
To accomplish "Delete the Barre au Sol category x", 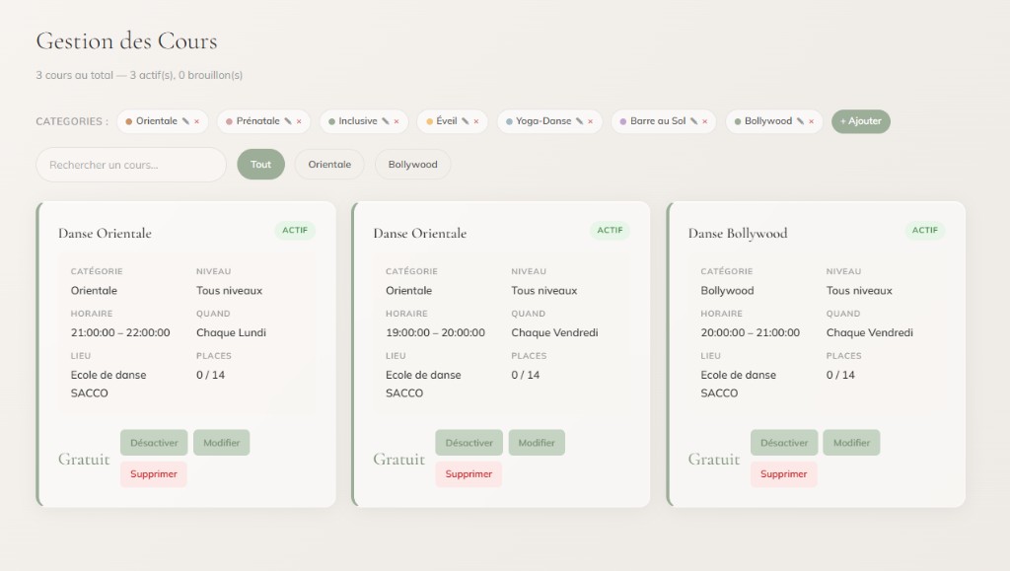I will 704,121.
